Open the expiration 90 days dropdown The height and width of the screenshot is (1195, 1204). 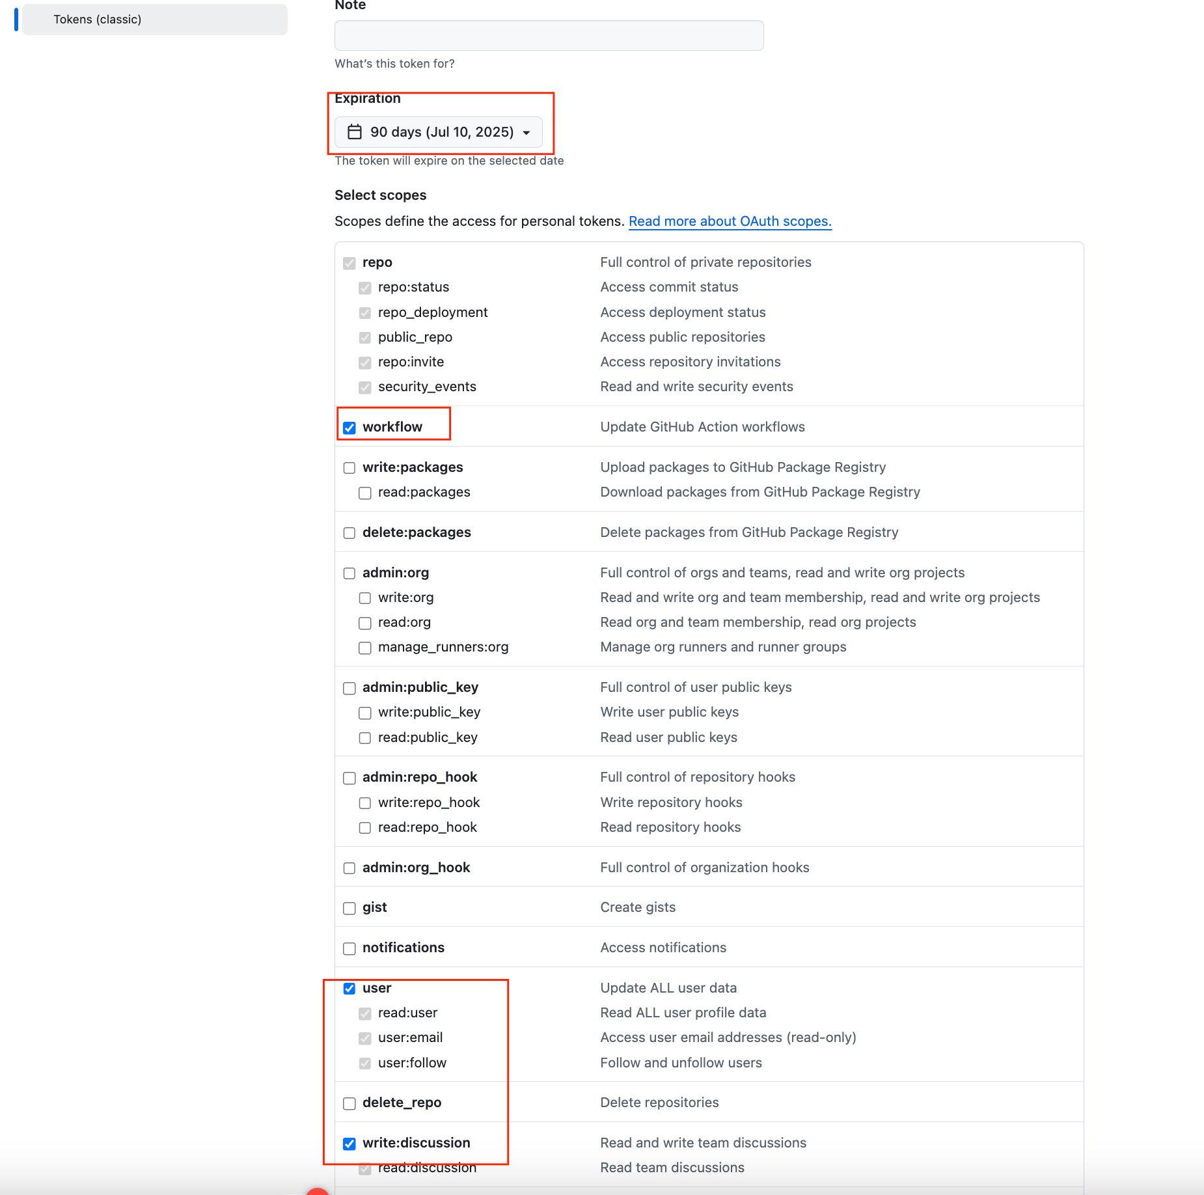pyautogui.click(x=438, y=132)
